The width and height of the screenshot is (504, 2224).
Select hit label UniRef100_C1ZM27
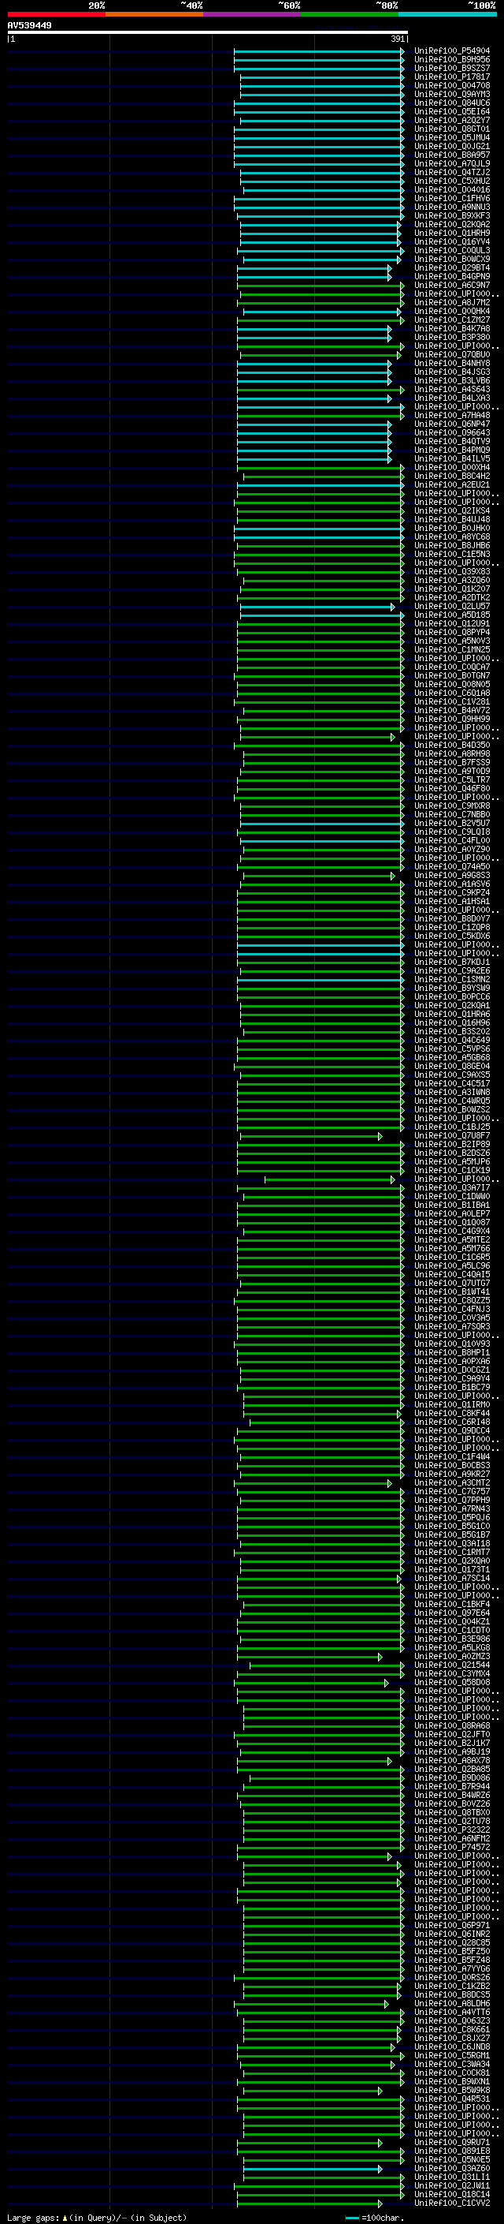[x=452, y=320]
